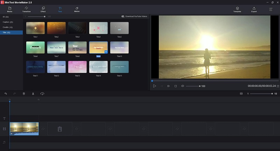This screenshot has width=280, height=151.
Task: Adjust the timeline zoom slider
Action: point(261,93)
